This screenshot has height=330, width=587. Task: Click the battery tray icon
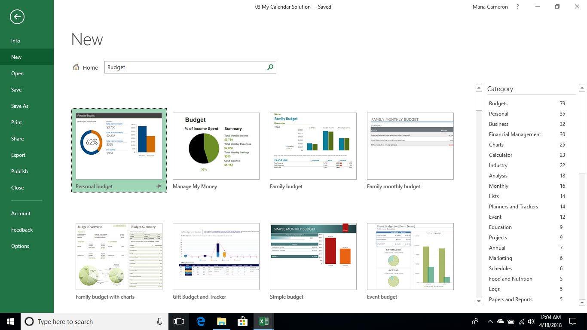tap(511, 321)
